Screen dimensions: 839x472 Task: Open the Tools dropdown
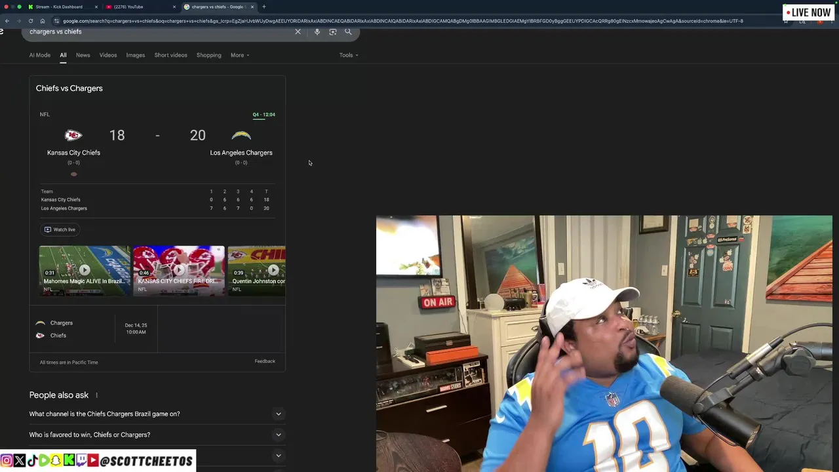(349, 55)
